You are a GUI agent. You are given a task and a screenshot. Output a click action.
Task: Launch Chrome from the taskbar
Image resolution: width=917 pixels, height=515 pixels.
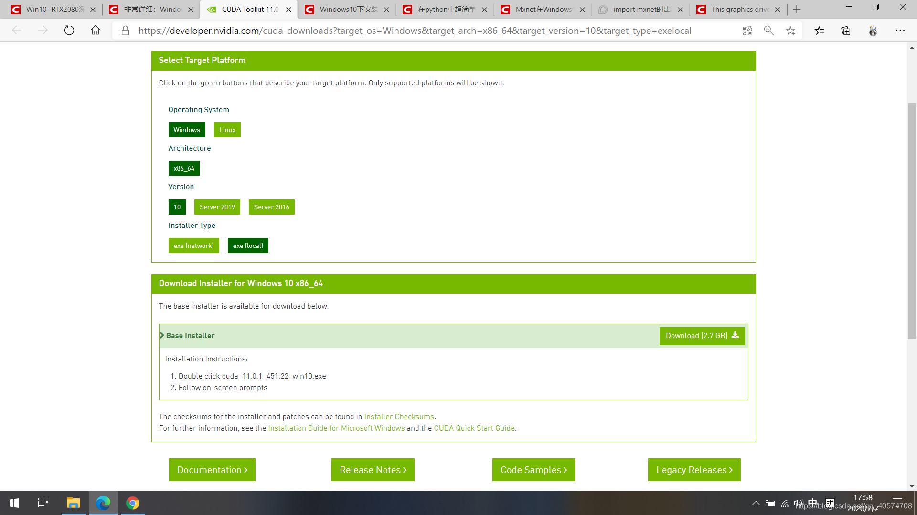[132, 503]
